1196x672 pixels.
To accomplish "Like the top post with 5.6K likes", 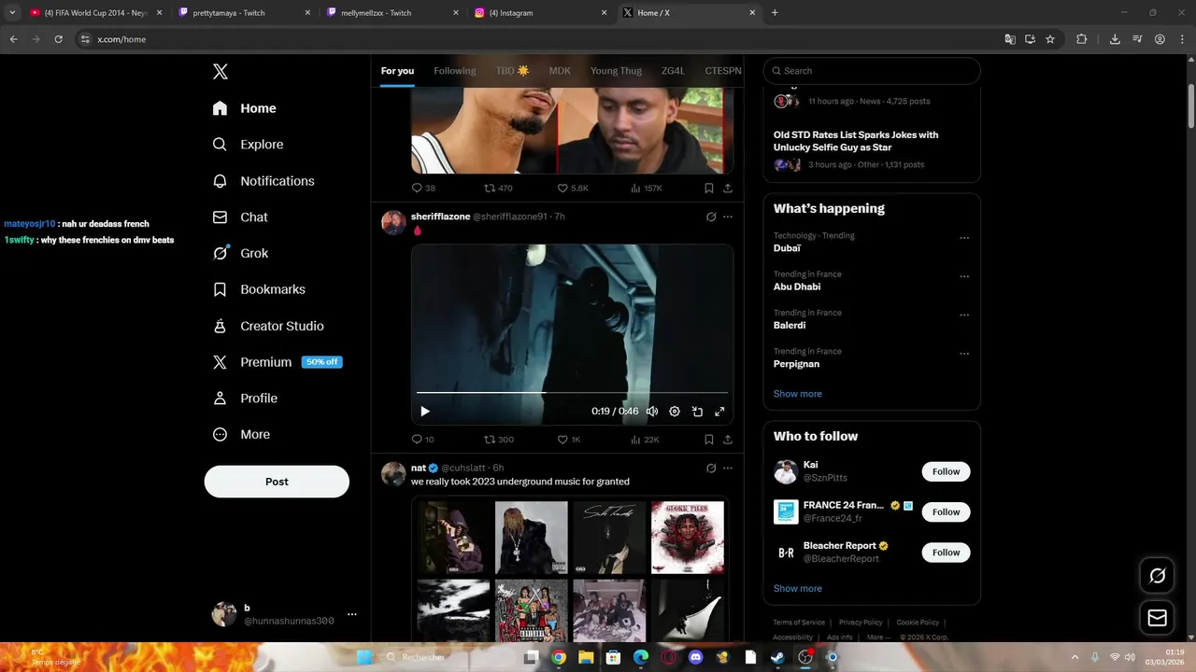I will pyautogui.click(x=573, y=188).
